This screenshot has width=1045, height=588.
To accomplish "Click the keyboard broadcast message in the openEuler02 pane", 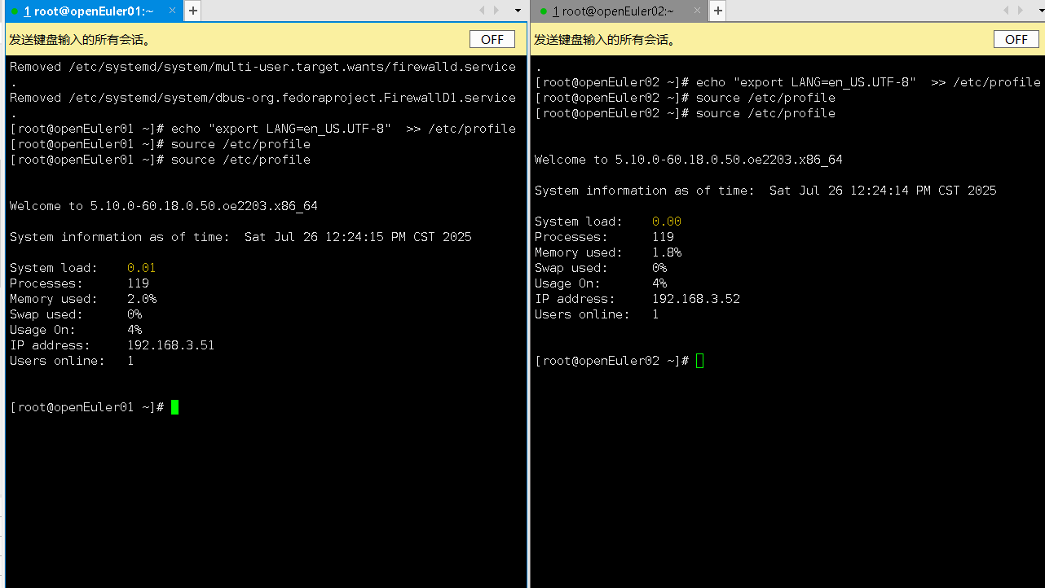I will [604, 39].
